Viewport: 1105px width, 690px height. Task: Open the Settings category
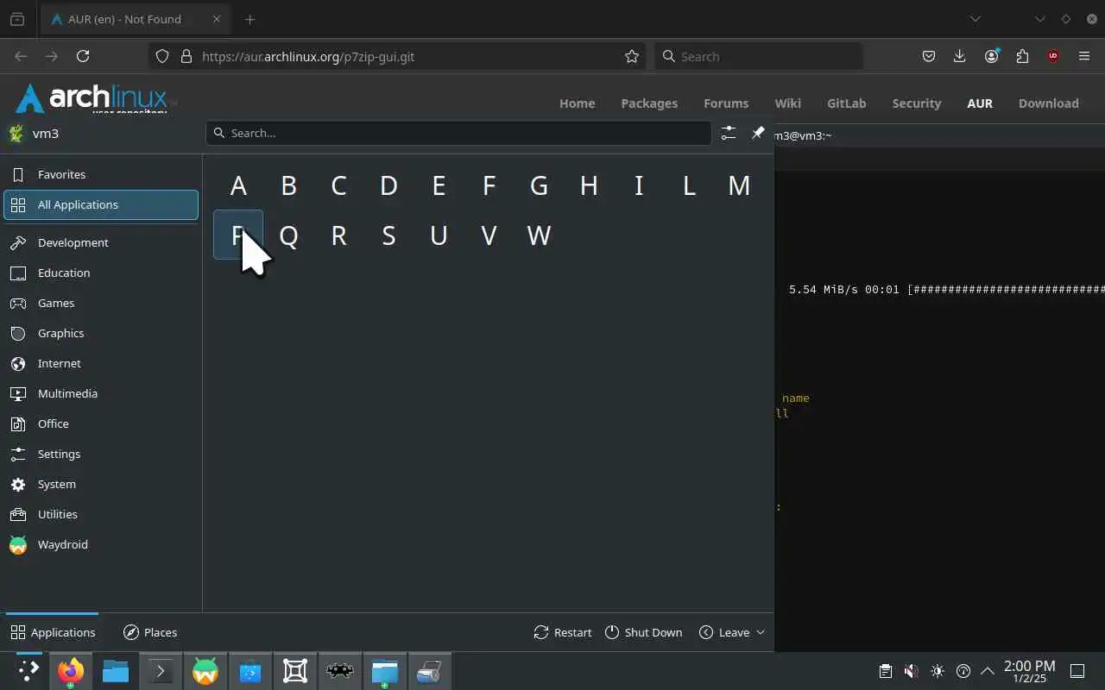101,454
